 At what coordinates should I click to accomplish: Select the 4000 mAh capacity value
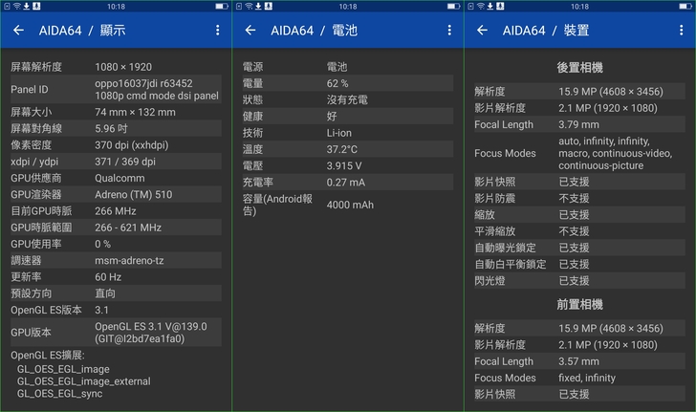click(350, 205)
